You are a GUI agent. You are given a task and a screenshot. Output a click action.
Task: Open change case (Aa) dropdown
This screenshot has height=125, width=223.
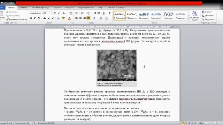(x=64, y=13)
